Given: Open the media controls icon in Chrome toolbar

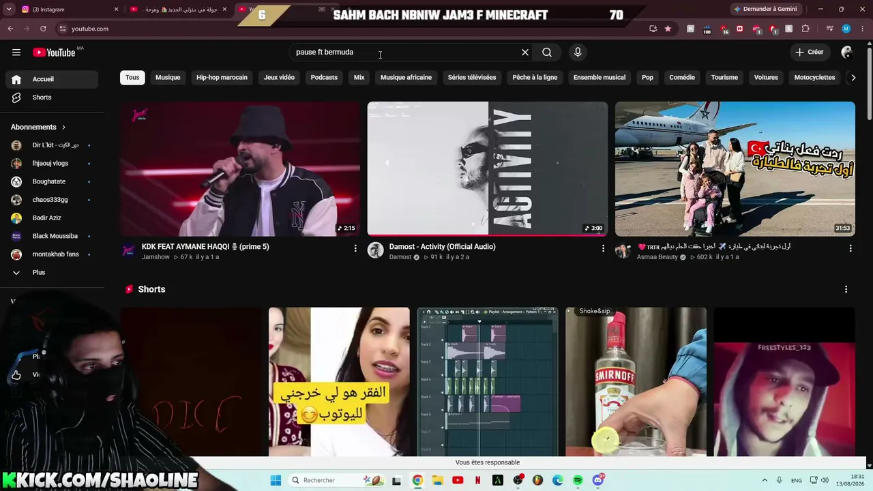Looking at the screenshot, I should coord(830,29).
